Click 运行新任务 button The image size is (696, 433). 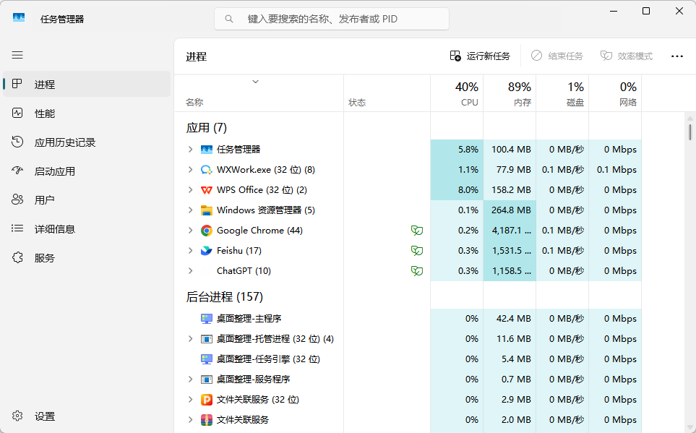point(481,56)
